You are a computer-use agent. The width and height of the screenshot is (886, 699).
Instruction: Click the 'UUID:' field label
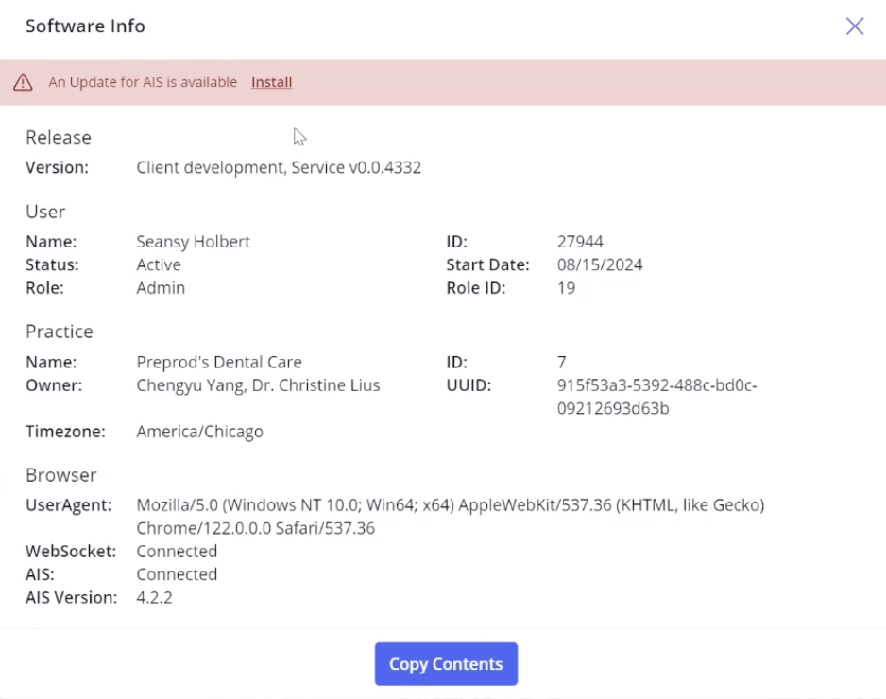469,385
